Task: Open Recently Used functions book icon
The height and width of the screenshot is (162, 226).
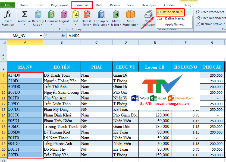Action: pyautogui.click(x=38, y=14)
